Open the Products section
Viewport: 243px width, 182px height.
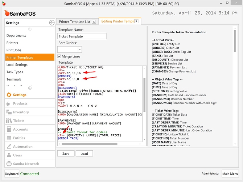click(30, 103)
